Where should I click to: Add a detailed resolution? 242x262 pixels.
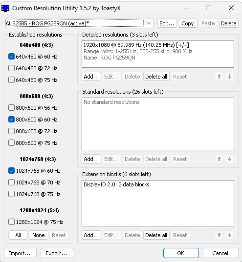91,77
